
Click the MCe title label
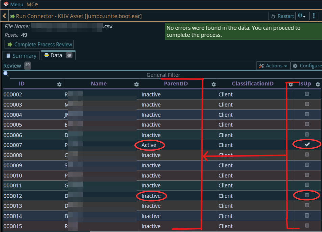click(x=32, y=4)
